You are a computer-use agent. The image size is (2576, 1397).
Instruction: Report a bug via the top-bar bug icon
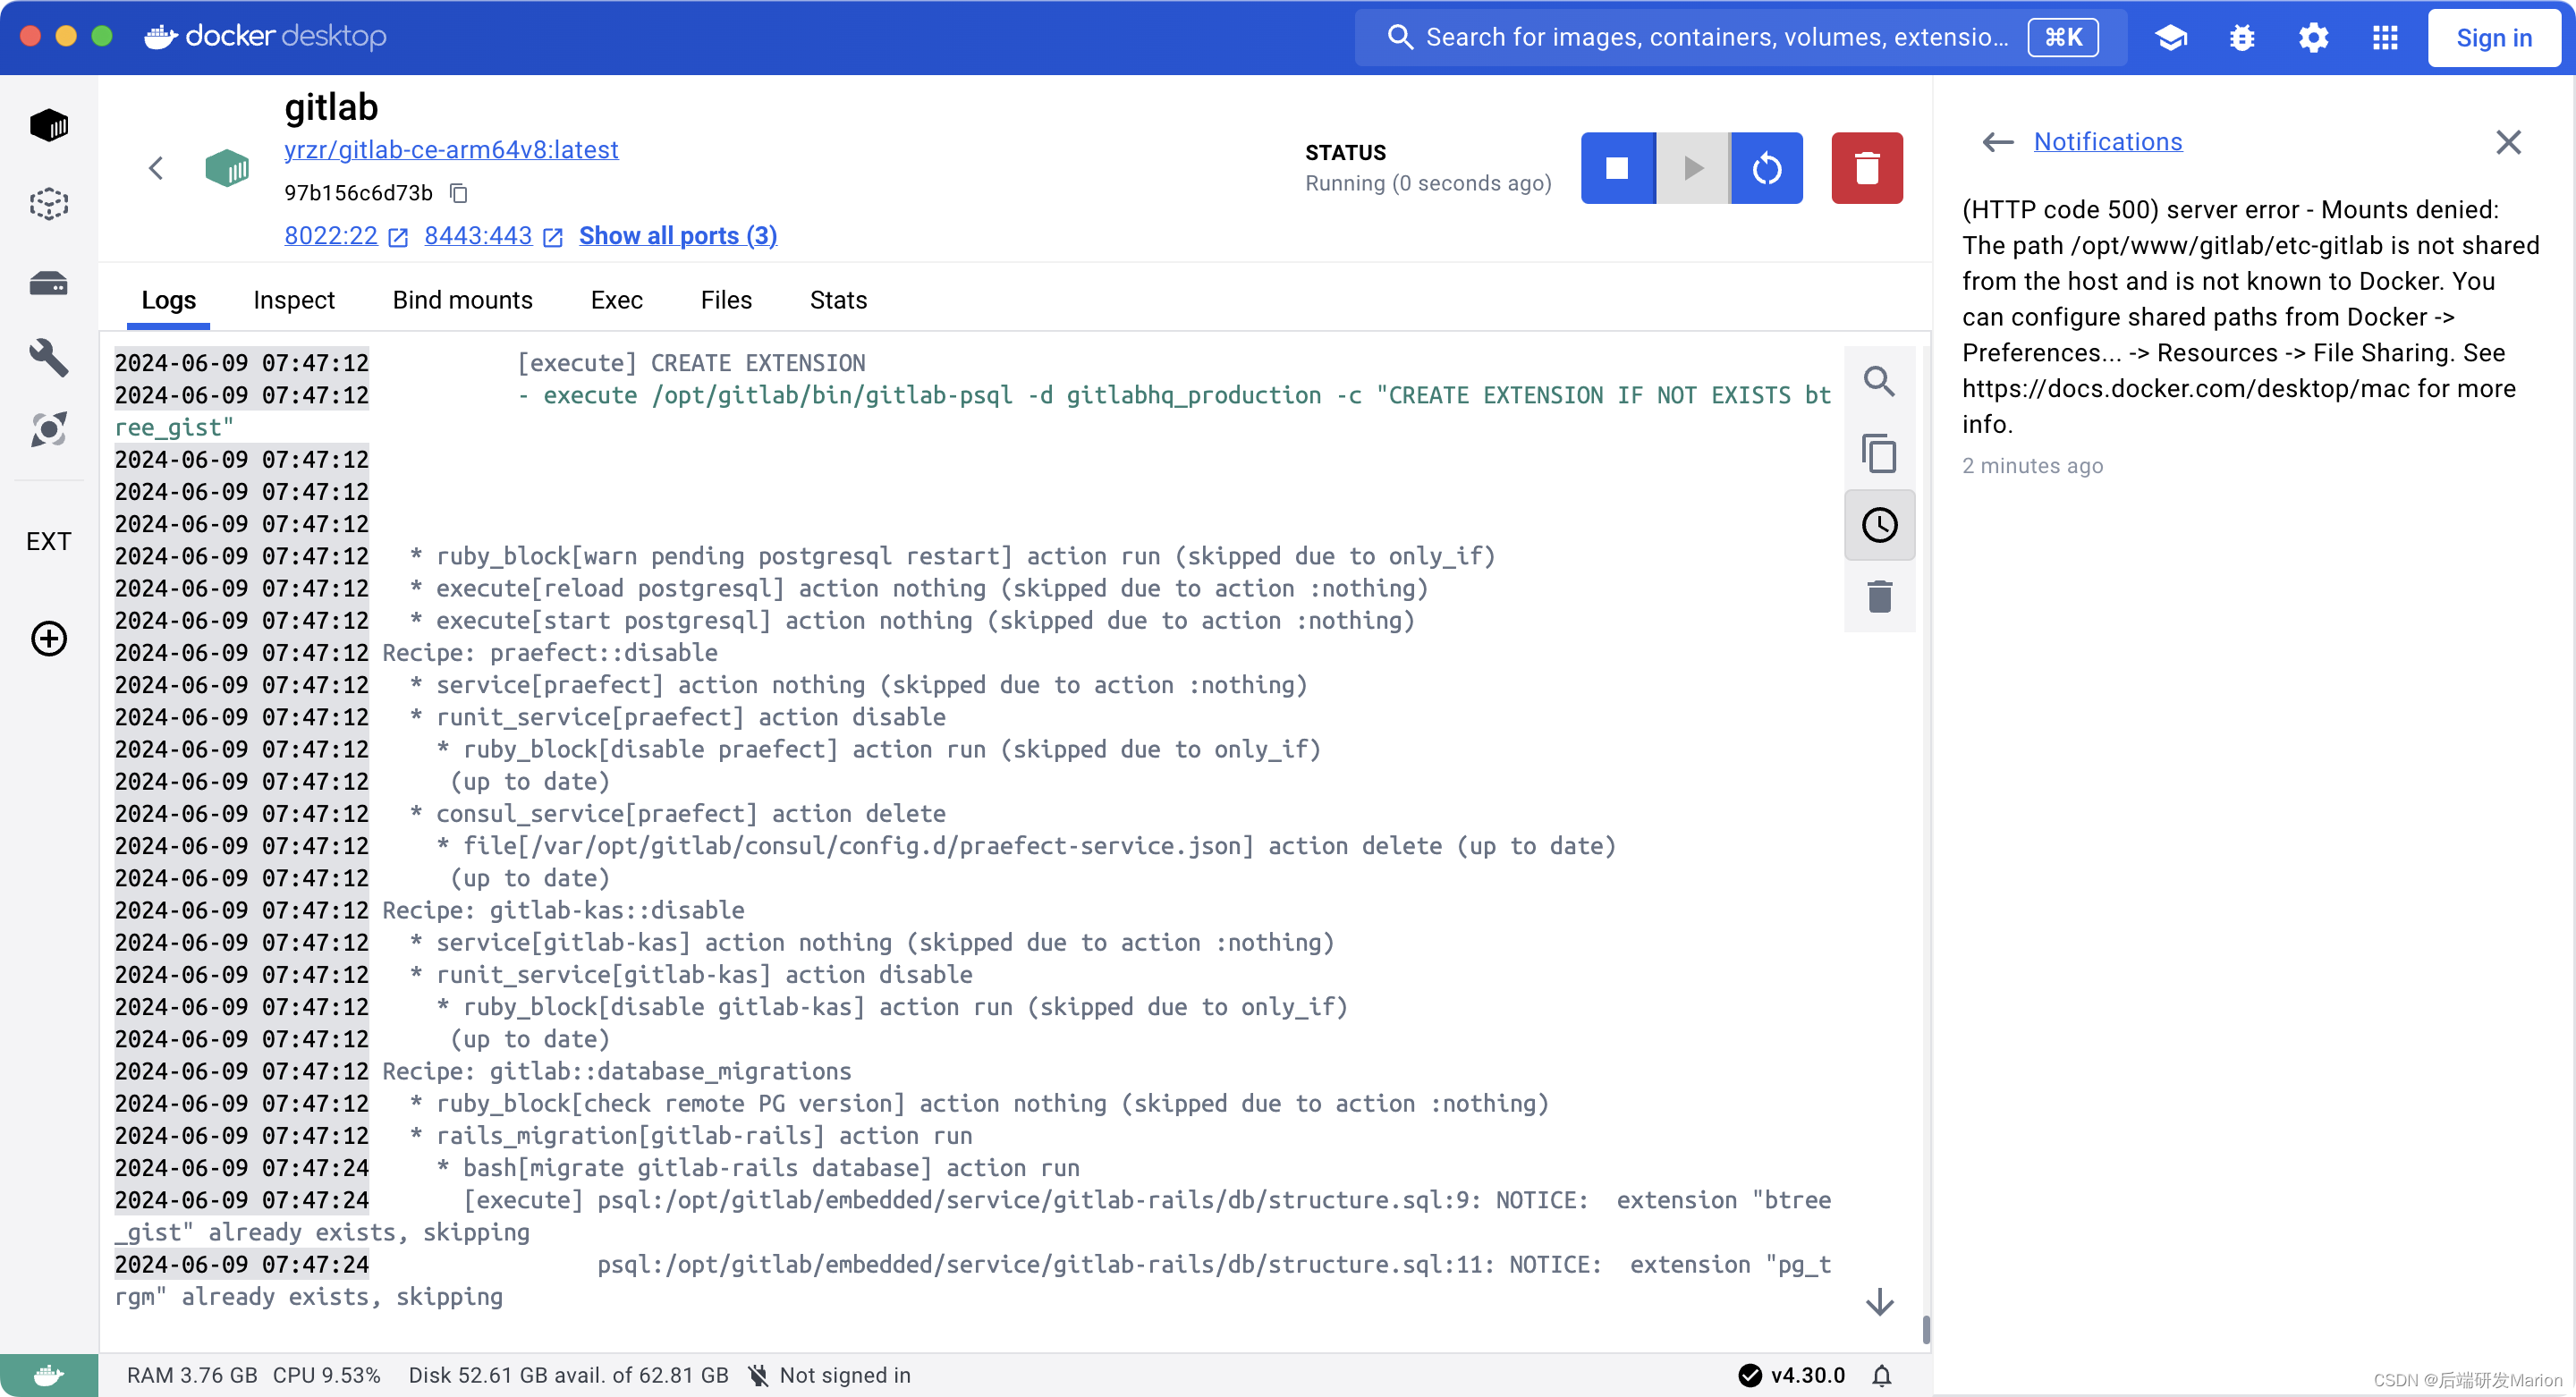(2242, 37)
